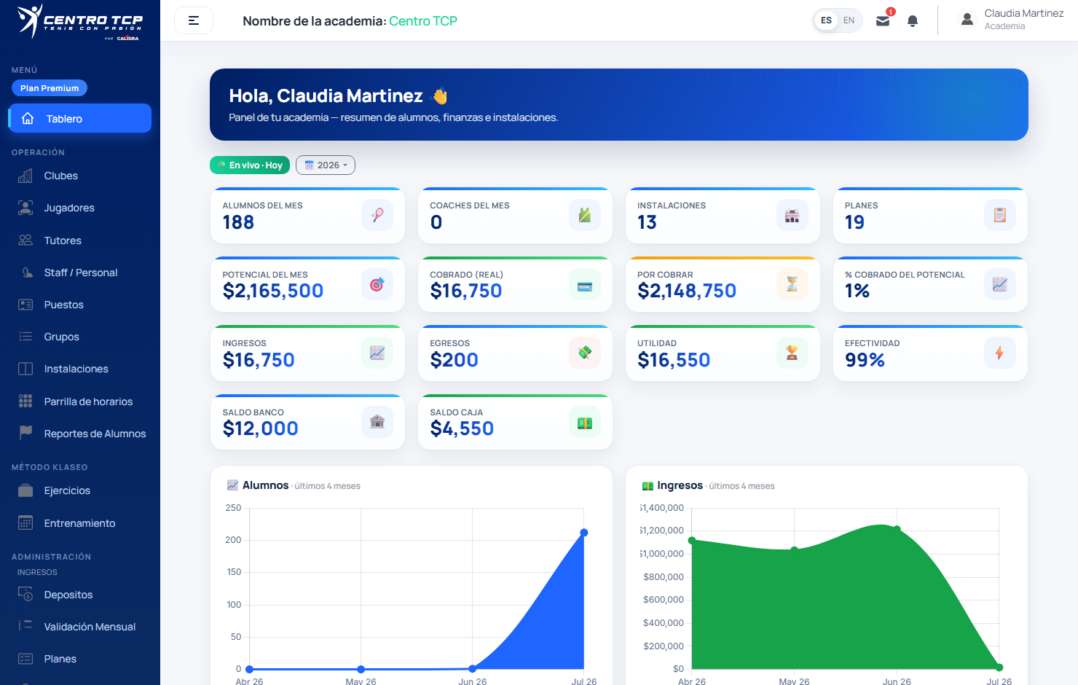1078x685 pixels.
Task: Click the Utilidad trophy icon
Action: point(792,353)
